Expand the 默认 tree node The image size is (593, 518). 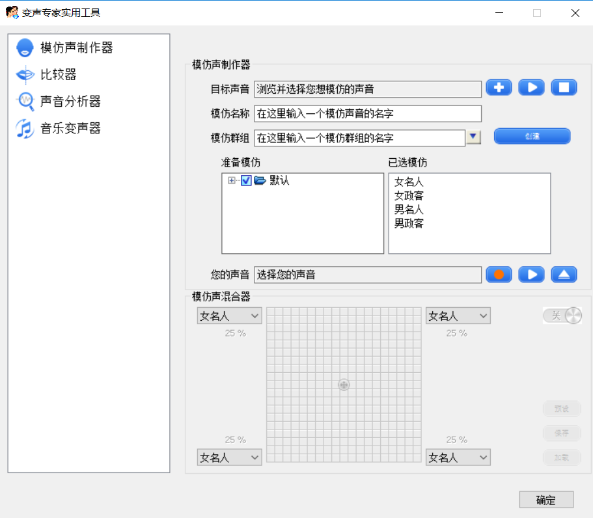tap(232, 180)
